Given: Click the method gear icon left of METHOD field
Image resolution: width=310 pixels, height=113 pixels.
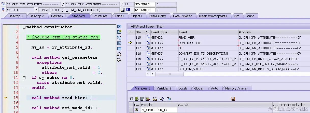Looking at the screenshot, I should click(x=3, y=10).
